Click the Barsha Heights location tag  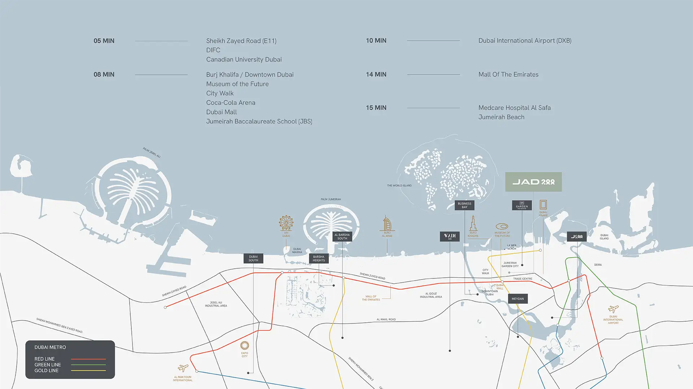point(318,259)
